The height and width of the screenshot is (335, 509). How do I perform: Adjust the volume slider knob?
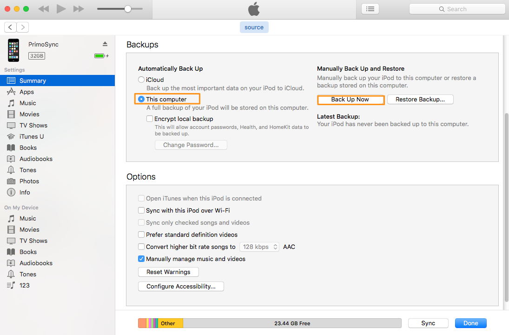128,9
